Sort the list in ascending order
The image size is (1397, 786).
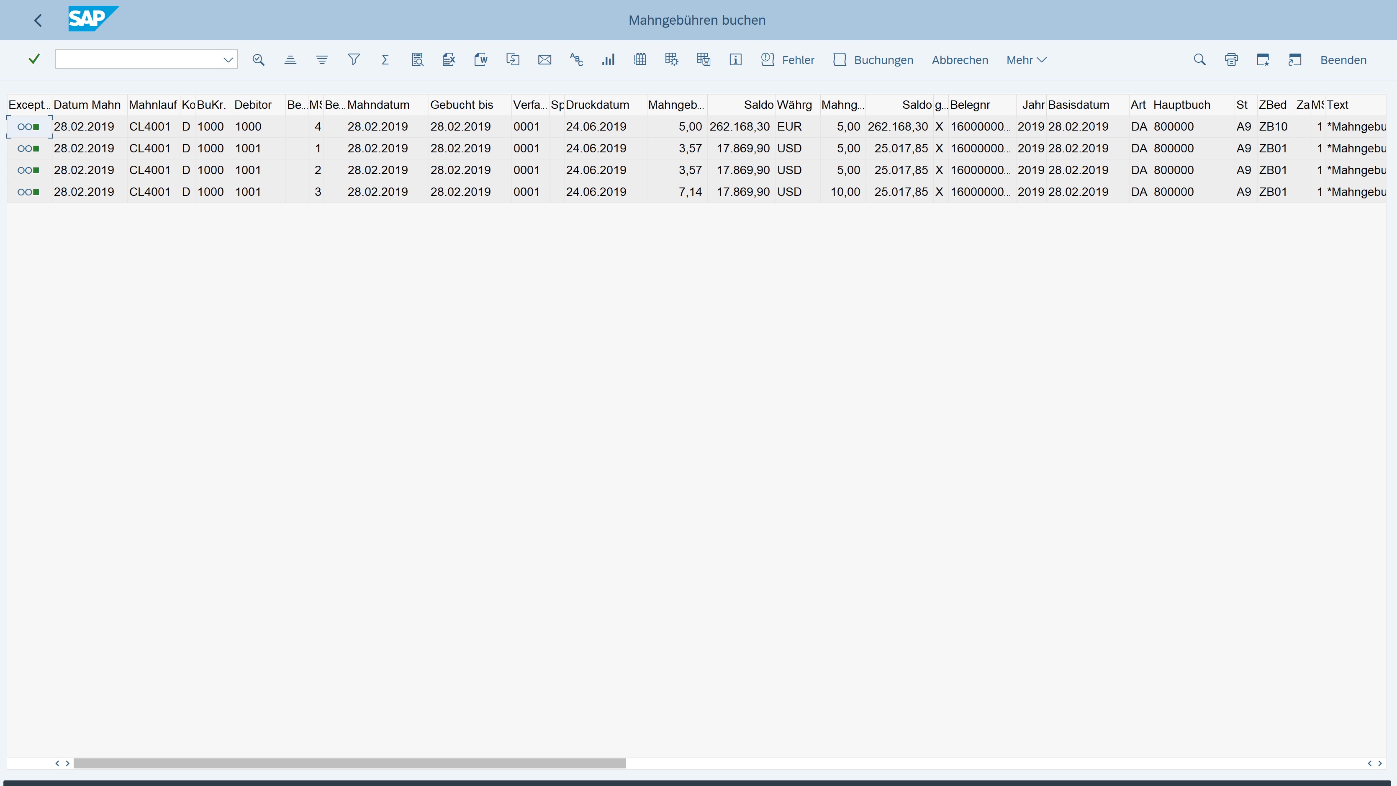(x=290, y=60)
